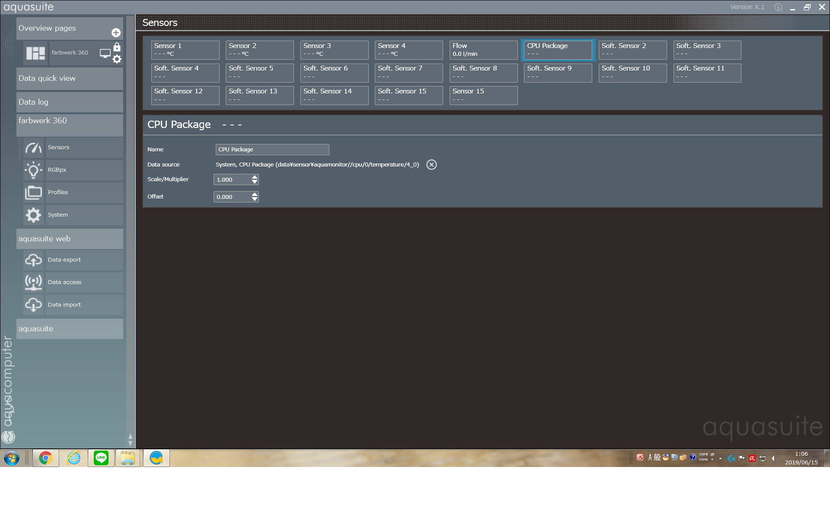Open the Profiles folder icon
830x531 pixels.
click(33, 192)
